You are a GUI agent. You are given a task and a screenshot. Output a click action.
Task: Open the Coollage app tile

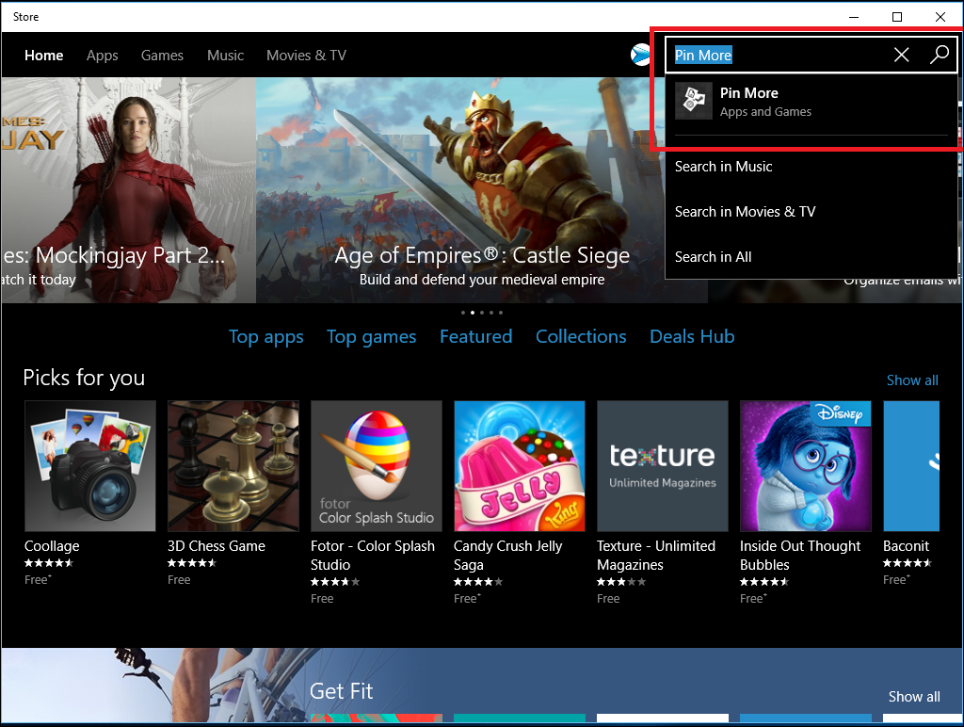click(x=90, y=466)
